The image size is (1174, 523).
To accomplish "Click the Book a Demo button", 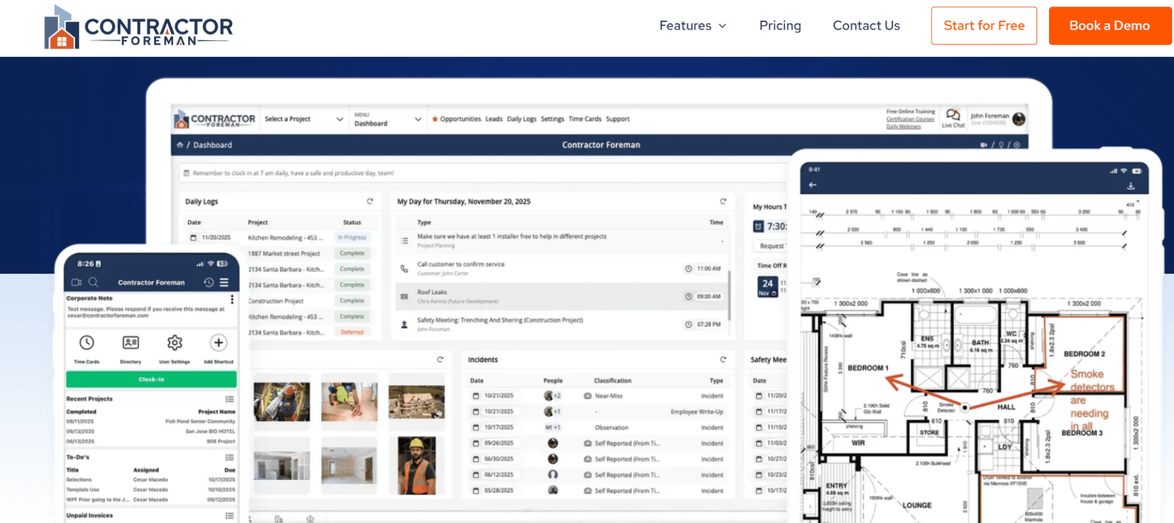I will pyautogui.click(x=1109, y=26).
